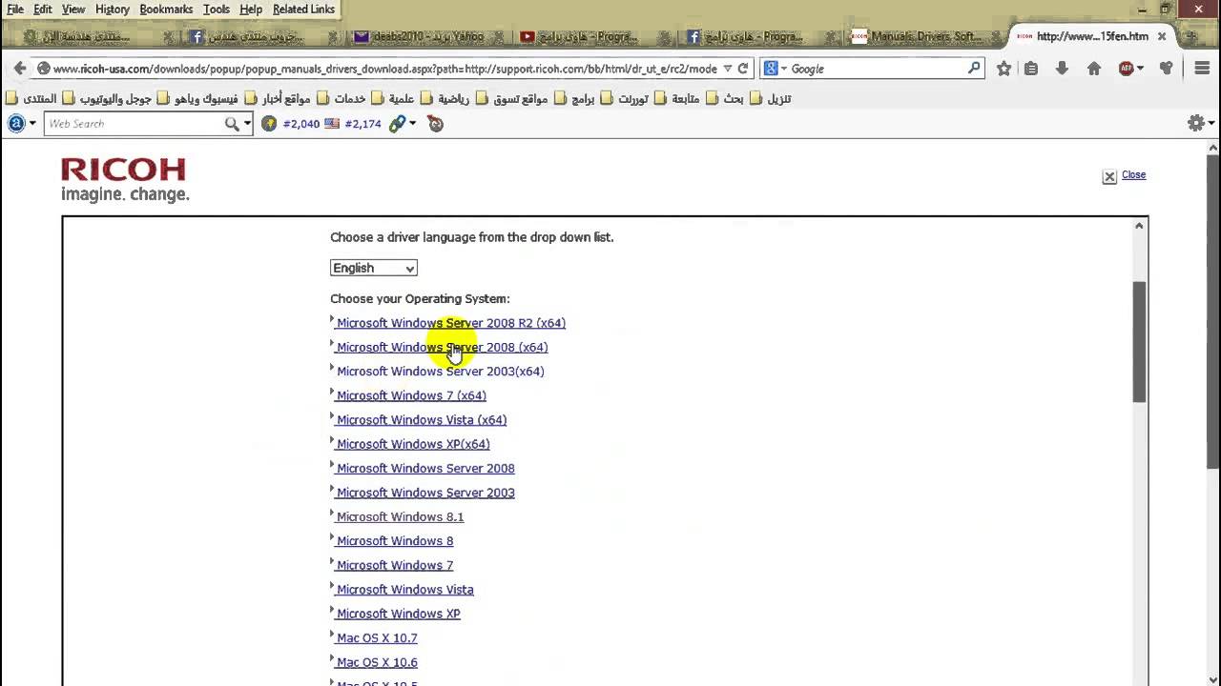
Task: Go to the Home page icon
Action: point(1094,69)
